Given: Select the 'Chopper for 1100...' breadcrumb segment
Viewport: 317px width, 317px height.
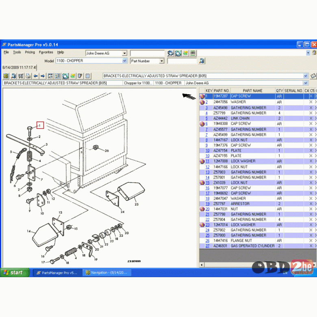Looking at the screenshot, I should click(138, 83).
